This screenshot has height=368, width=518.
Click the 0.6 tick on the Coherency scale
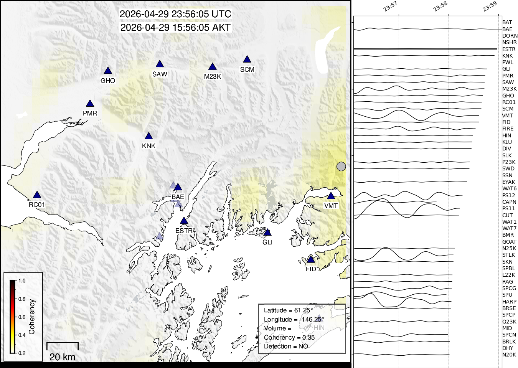(22, 317)
